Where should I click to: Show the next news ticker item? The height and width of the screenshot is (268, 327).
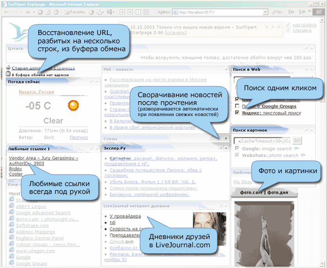(x=273, y=27)
